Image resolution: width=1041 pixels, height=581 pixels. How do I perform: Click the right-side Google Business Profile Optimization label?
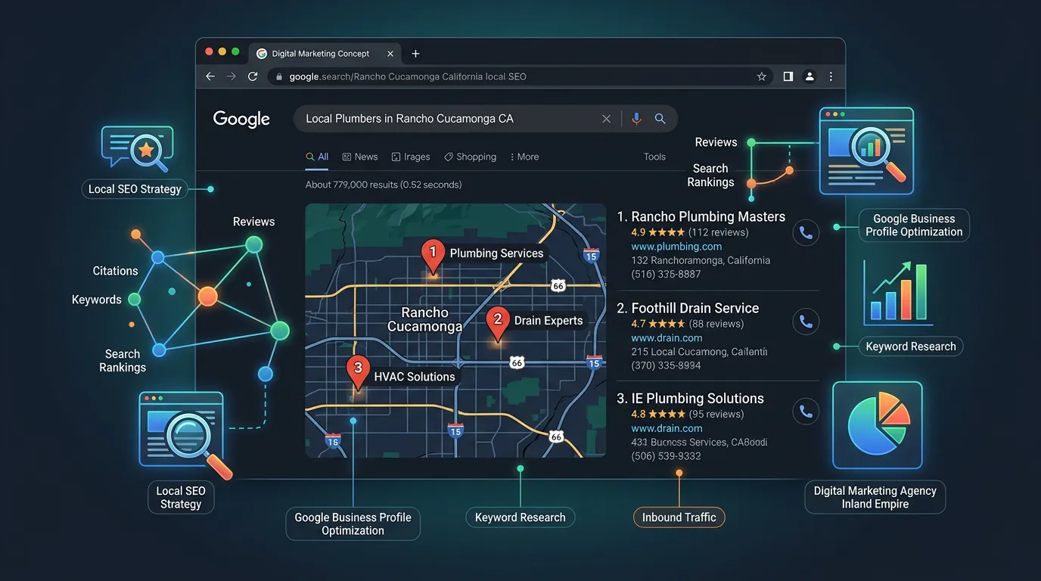914,225
